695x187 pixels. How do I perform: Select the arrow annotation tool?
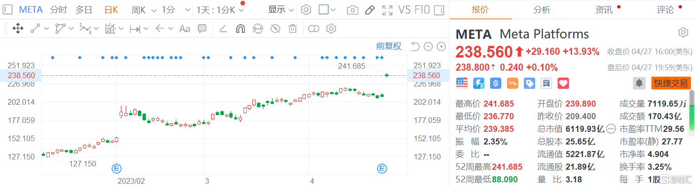(x=159, y=29)
